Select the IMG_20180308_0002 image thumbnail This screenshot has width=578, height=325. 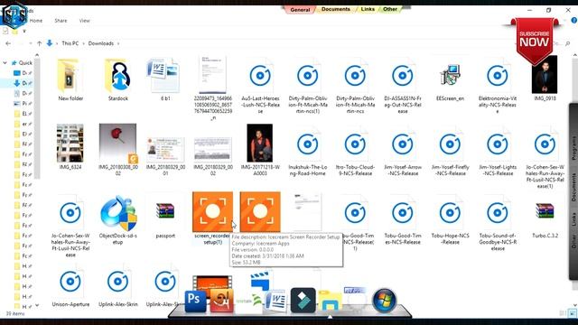(x=118, y=149)
